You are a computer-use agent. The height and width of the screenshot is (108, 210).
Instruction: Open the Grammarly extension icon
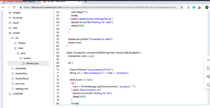(194, 7)
